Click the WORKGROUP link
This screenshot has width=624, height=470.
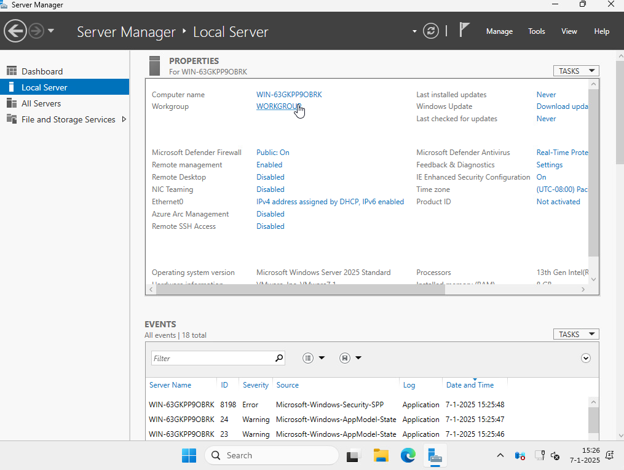[278, 106]
